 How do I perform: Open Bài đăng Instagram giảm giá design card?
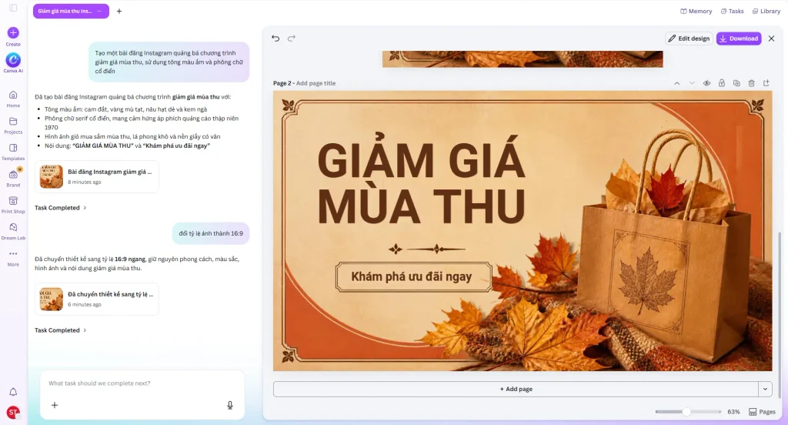tap(96, 176)
